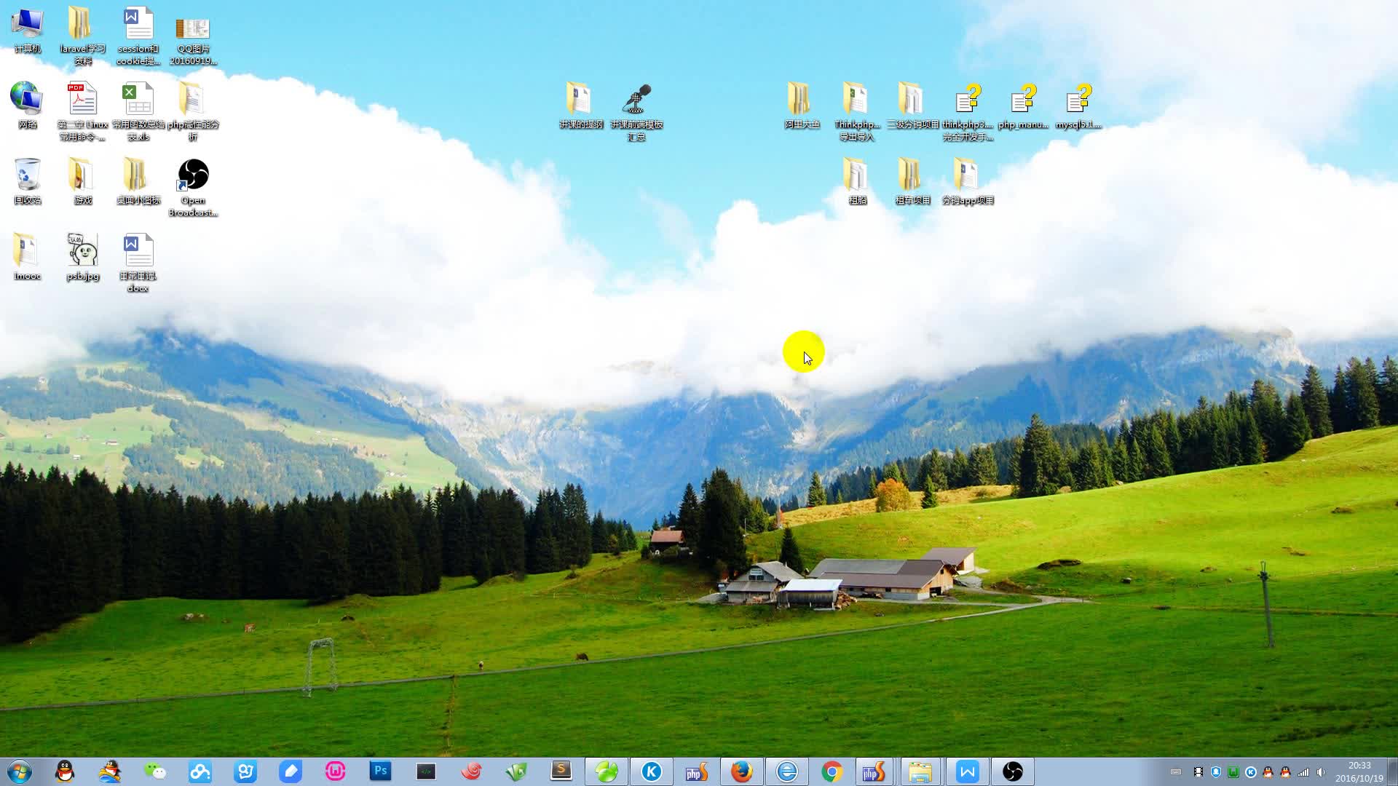Open the Sublime Text taskbar icon
Viewport: 1398px width, 786px height.
click(x=561, y=771)
